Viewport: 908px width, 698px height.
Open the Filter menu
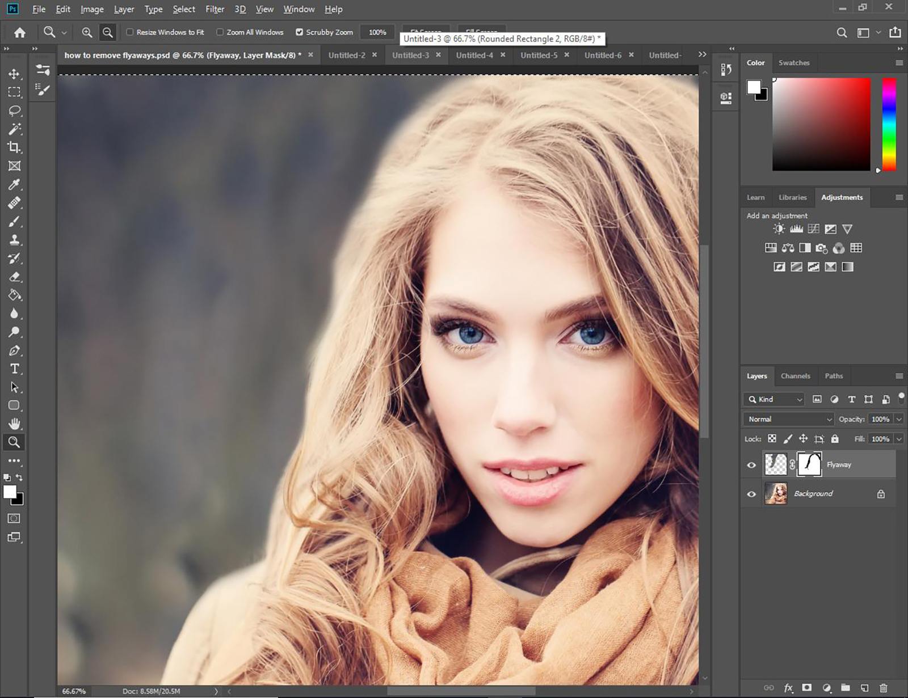click(215, 9)
